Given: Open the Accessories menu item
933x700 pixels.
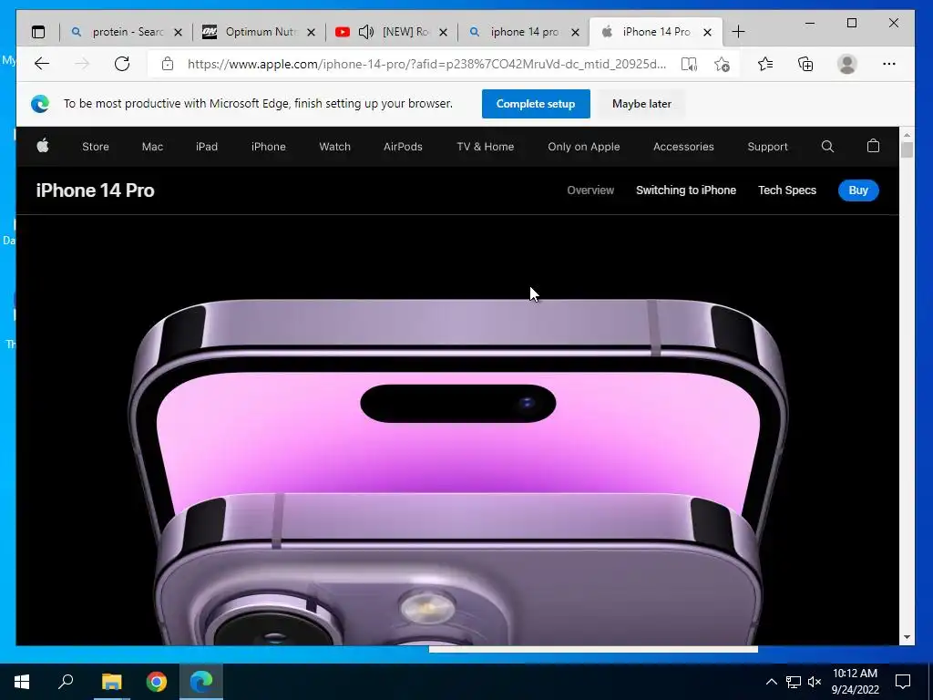Looking at the screenshot, I should [x=683, y=147].
